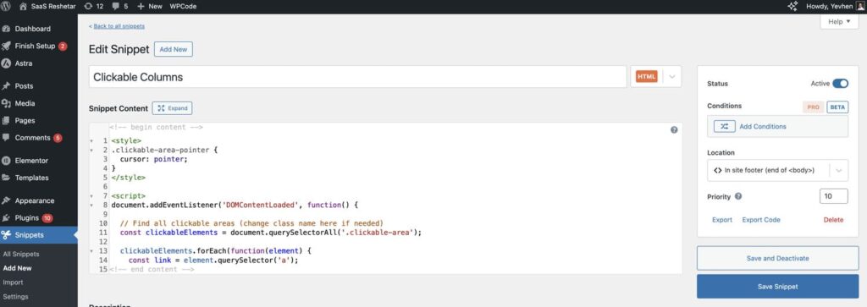Click the Astra logo icon in sidebar
The image size is (867, 307).
click(x=6, y=63)
